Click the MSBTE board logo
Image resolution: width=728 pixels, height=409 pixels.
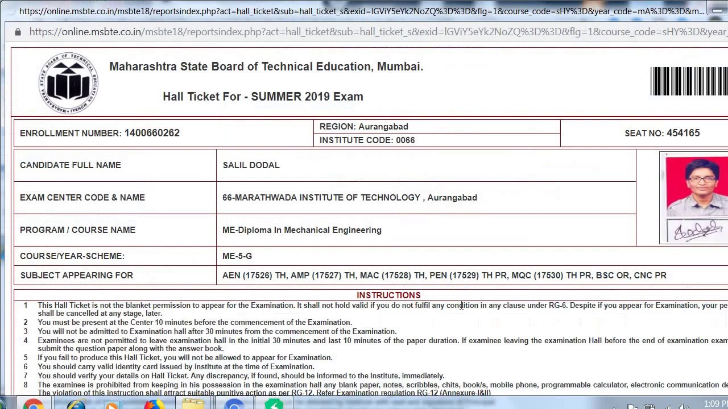click(x=69, y=83)
